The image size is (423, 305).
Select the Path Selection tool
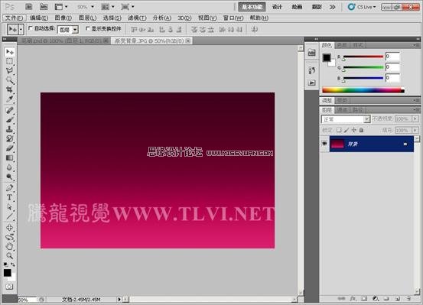pos(10,207)
